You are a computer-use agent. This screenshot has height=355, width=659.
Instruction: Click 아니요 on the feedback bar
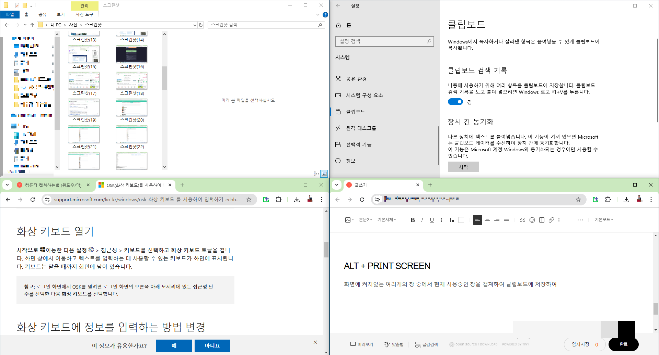[x=212, y=346]
